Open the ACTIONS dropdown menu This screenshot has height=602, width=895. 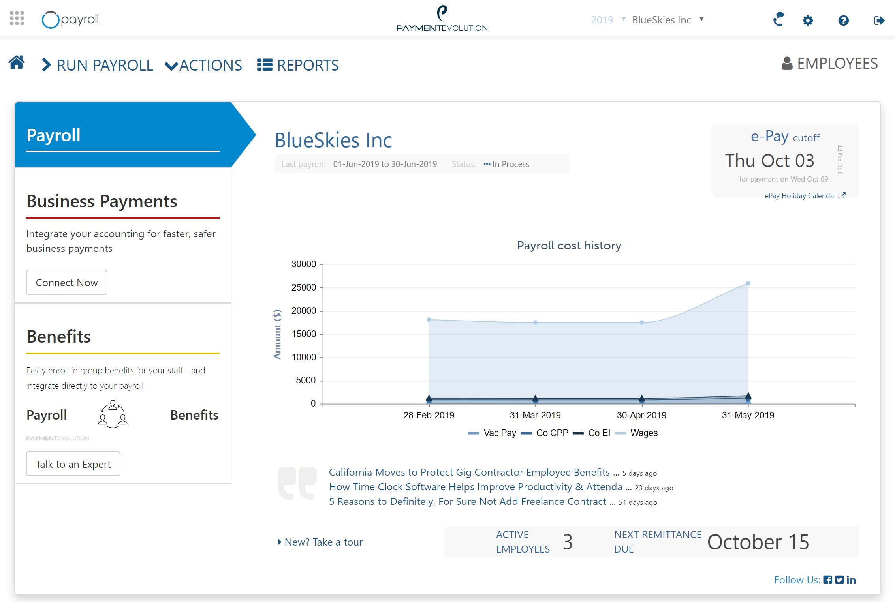[211, 65]
